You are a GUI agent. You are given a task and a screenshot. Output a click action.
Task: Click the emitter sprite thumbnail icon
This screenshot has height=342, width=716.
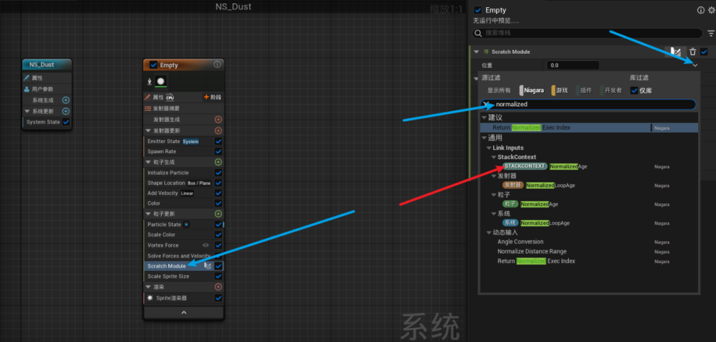(x=160, y=82)
